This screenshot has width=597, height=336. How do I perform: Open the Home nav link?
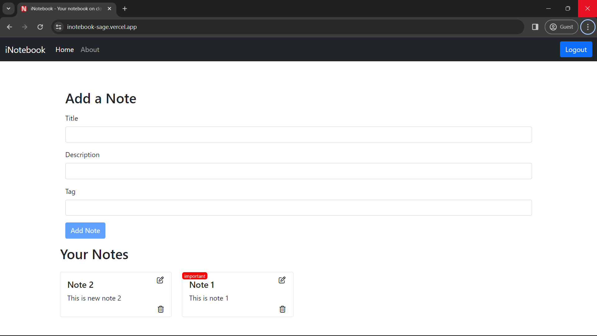[x=65, y=50]
